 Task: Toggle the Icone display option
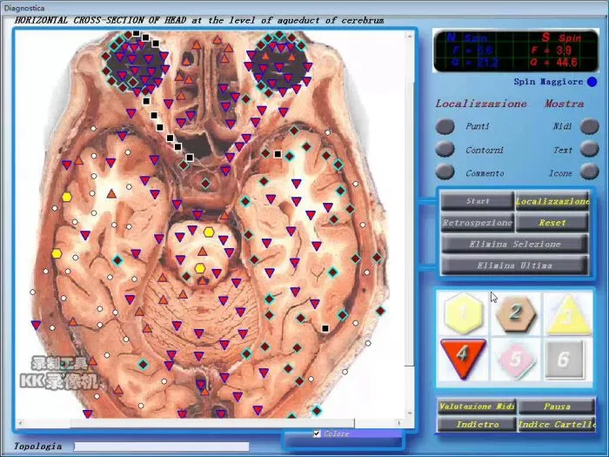(x=590, y=172)
